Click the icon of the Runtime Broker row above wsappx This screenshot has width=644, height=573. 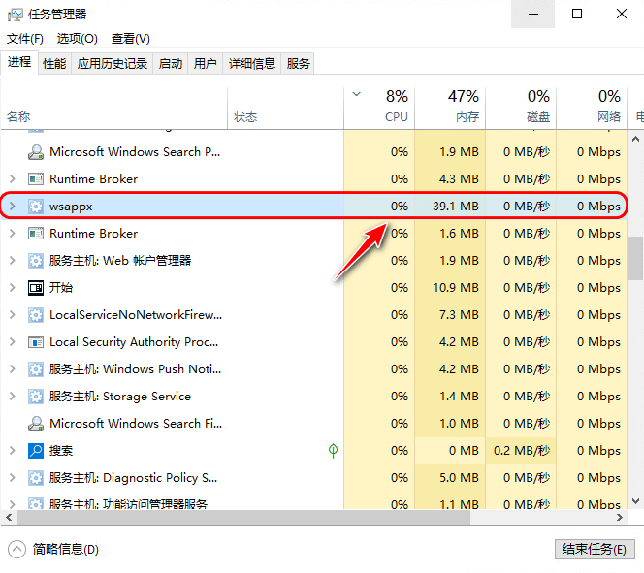(x=36, y=179)
